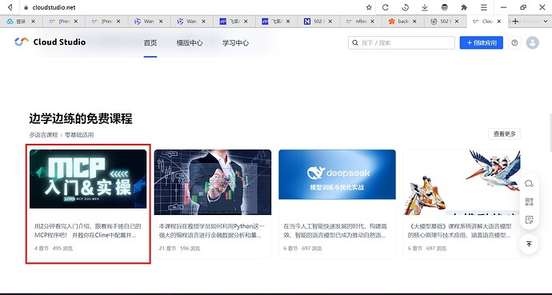Bookmark this page with the star icon
The width and height of the screenshot is (552, 295).
click(369, 7)
